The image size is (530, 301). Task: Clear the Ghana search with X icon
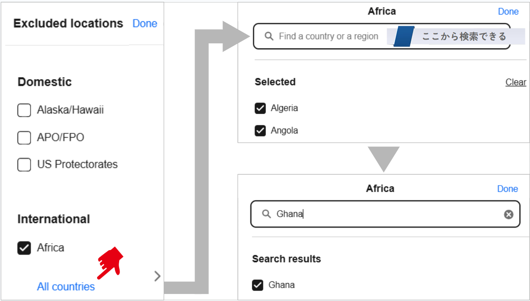pos(508,214)
